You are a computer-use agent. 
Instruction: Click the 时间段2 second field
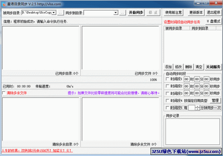(x=206, y=86)
